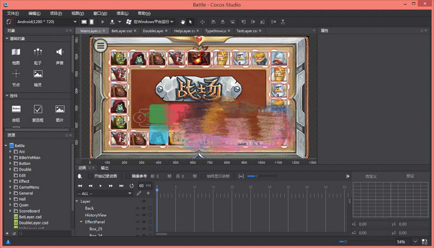Screen dimensions: 434x248
Task: Choose the 声音 sound object icon
Action: tap(60, 52)
